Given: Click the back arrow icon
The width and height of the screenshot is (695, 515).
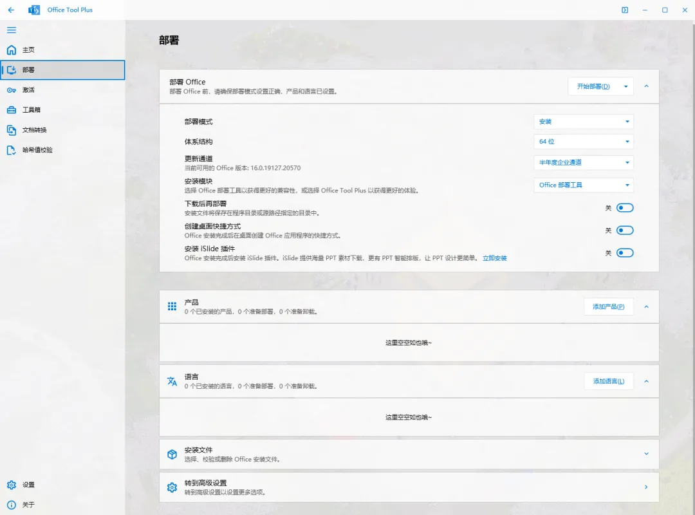Looking at the screenshot, I should [x=11, y=10].
